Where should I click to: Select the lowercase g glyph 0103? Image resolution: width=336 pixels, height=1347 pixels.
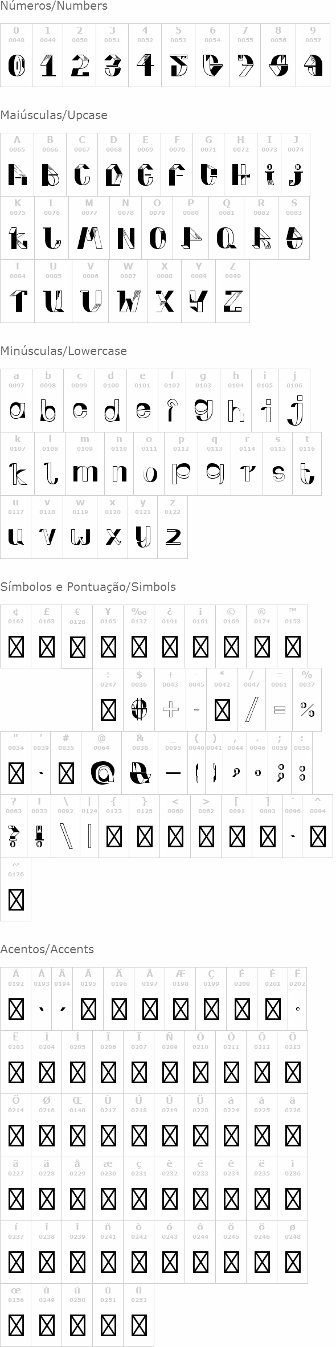pos(203,401)
